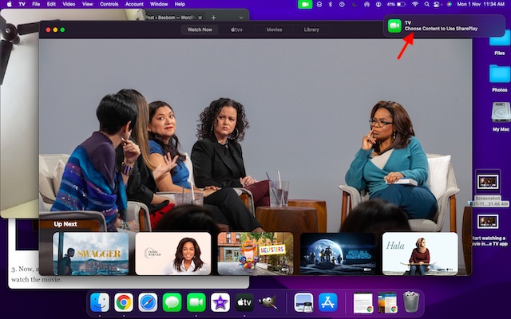This screenshot has height=319, width=511.
Task: Open the Edit menu
Action: coord(51,4)
